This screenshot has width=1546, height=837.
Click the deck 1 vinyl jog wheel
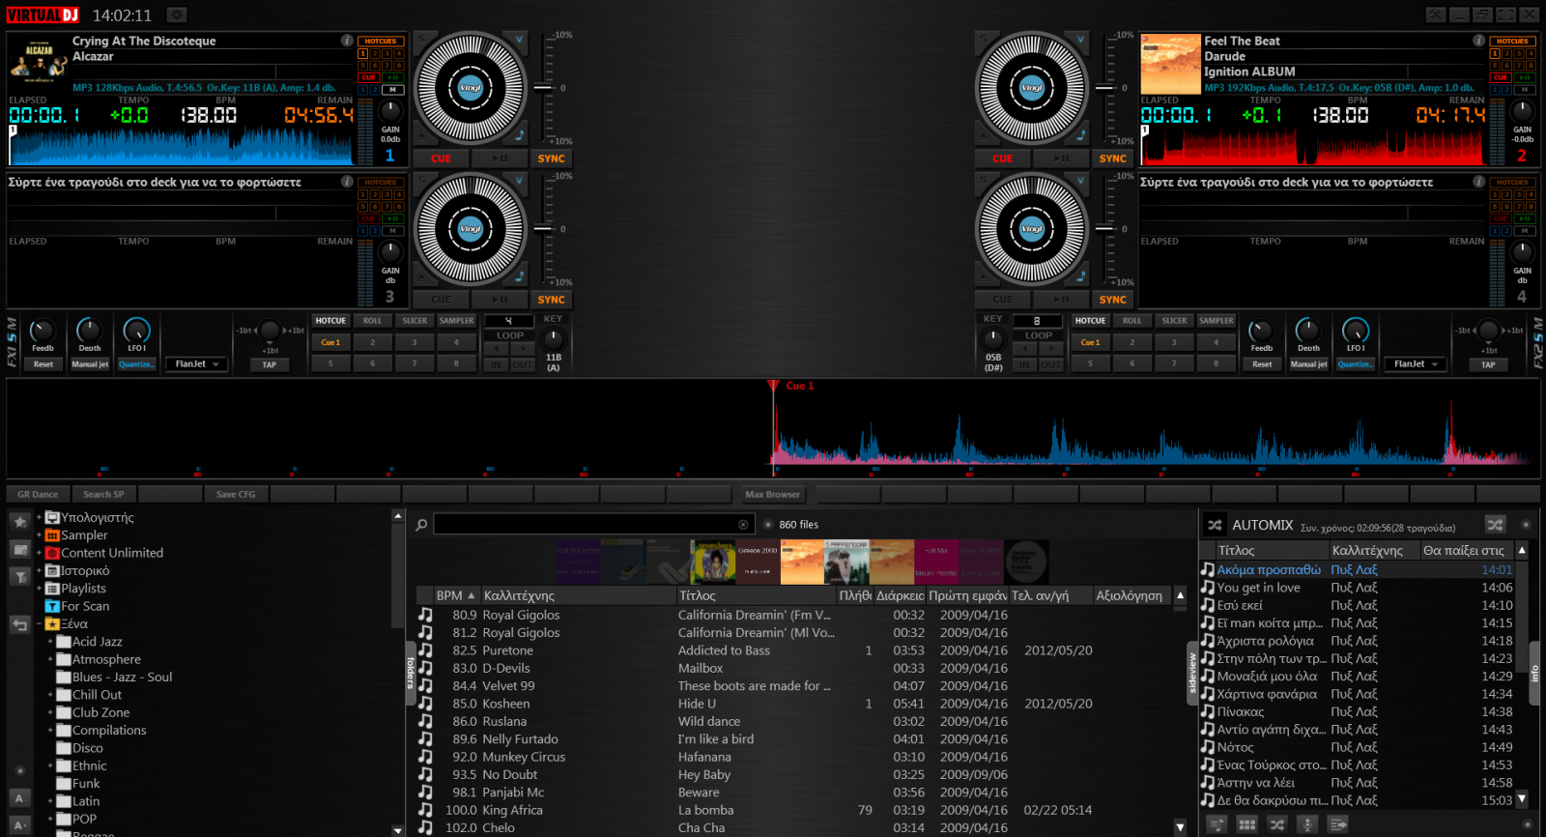(x=471, y=88)
